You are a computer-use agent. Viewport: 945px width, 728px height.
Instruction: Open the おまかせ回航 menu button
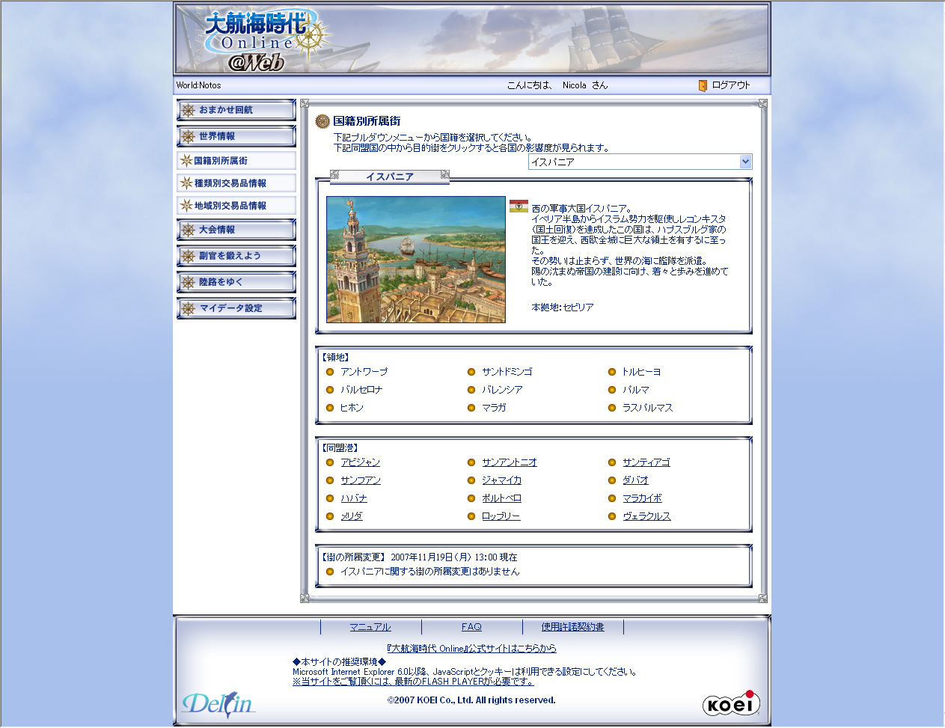[x=236, y=110]
